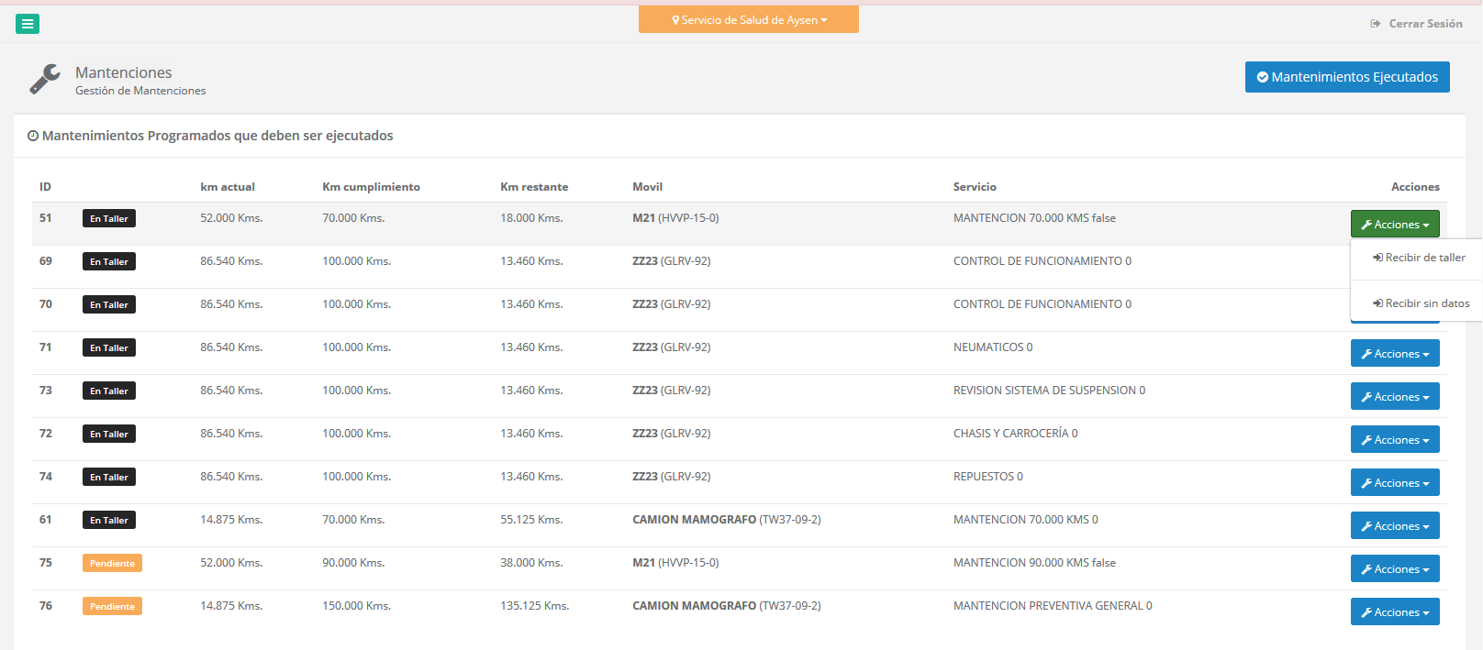1483x650 pixels.
Task: Click Pendiente badge for ID 75
Action: coord(112,564)
